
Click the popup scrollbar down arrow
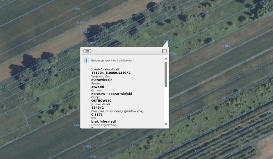[x=166, y=124]
